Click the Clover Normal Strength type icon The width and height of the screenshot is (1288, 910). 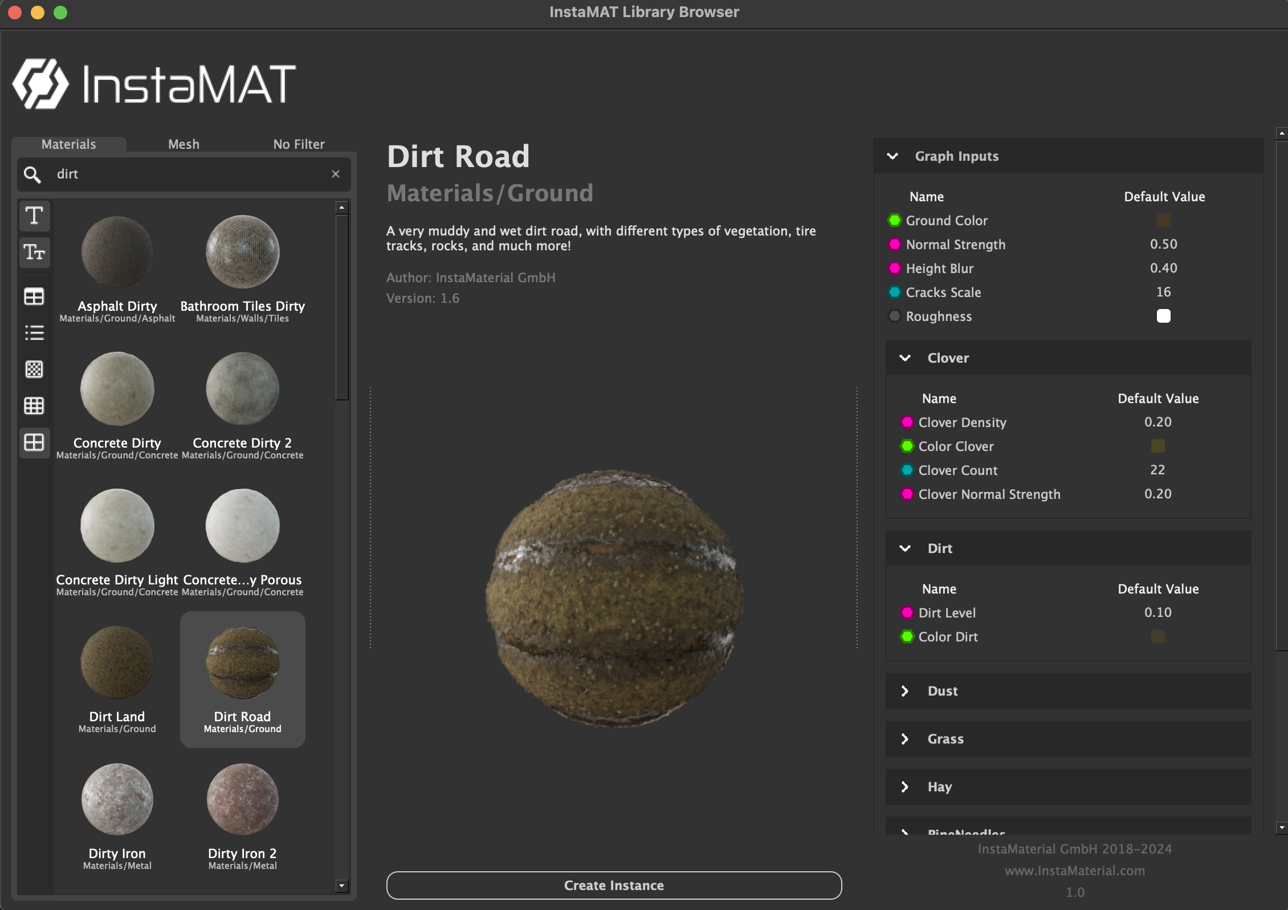pyautogui.click(x=907, y=494)
